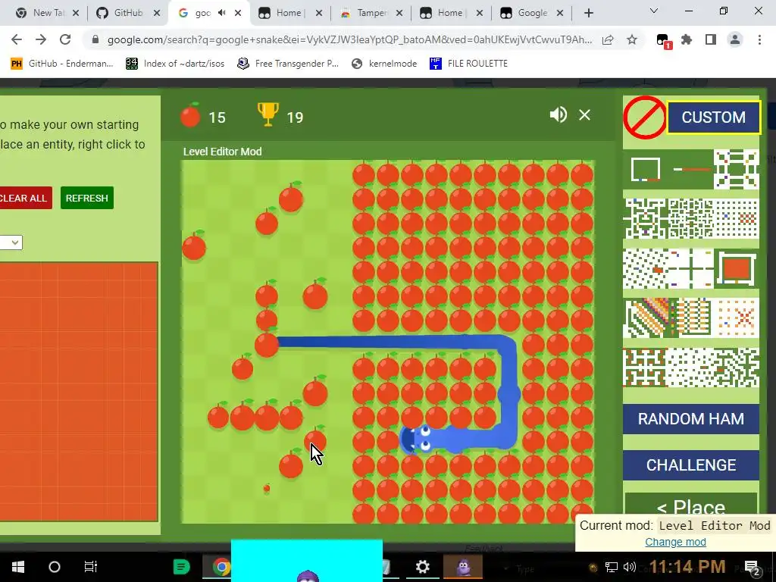The height and width of the screenshot is (582, 776).
Task: Reload the page
Action: 65,39
